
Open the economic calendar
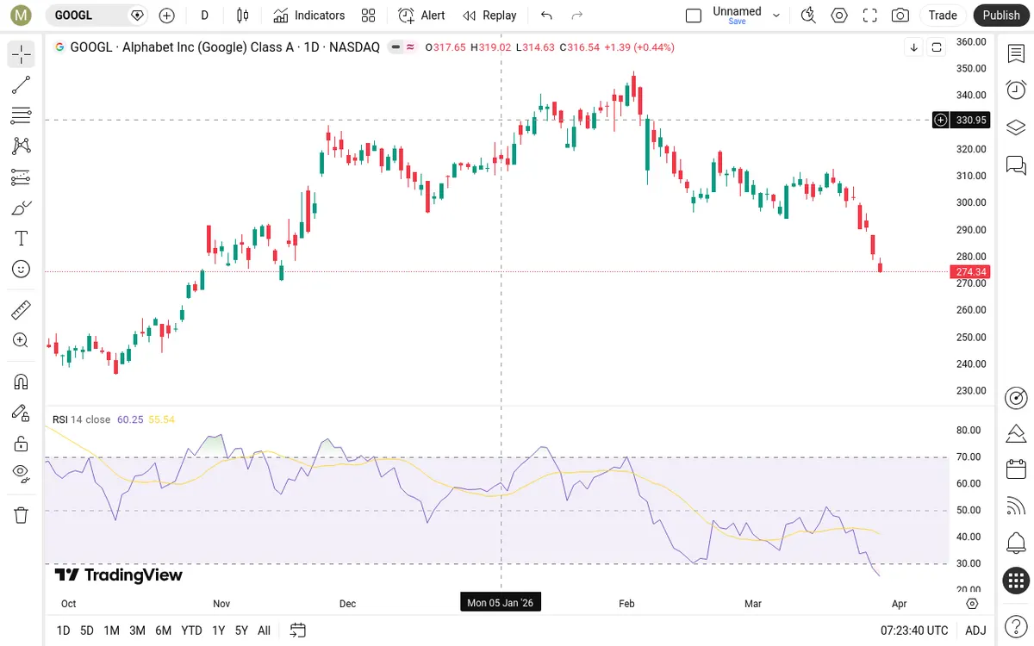[1016, 469]
